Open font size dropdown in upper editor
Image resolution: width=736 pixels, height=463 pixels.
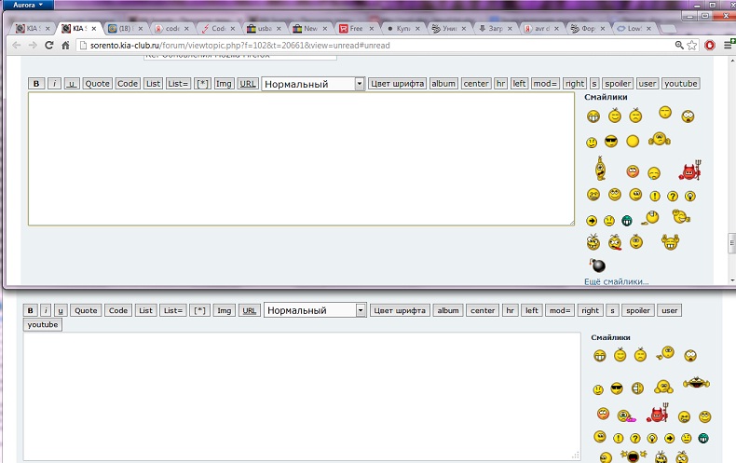click(x=359, y=84)
